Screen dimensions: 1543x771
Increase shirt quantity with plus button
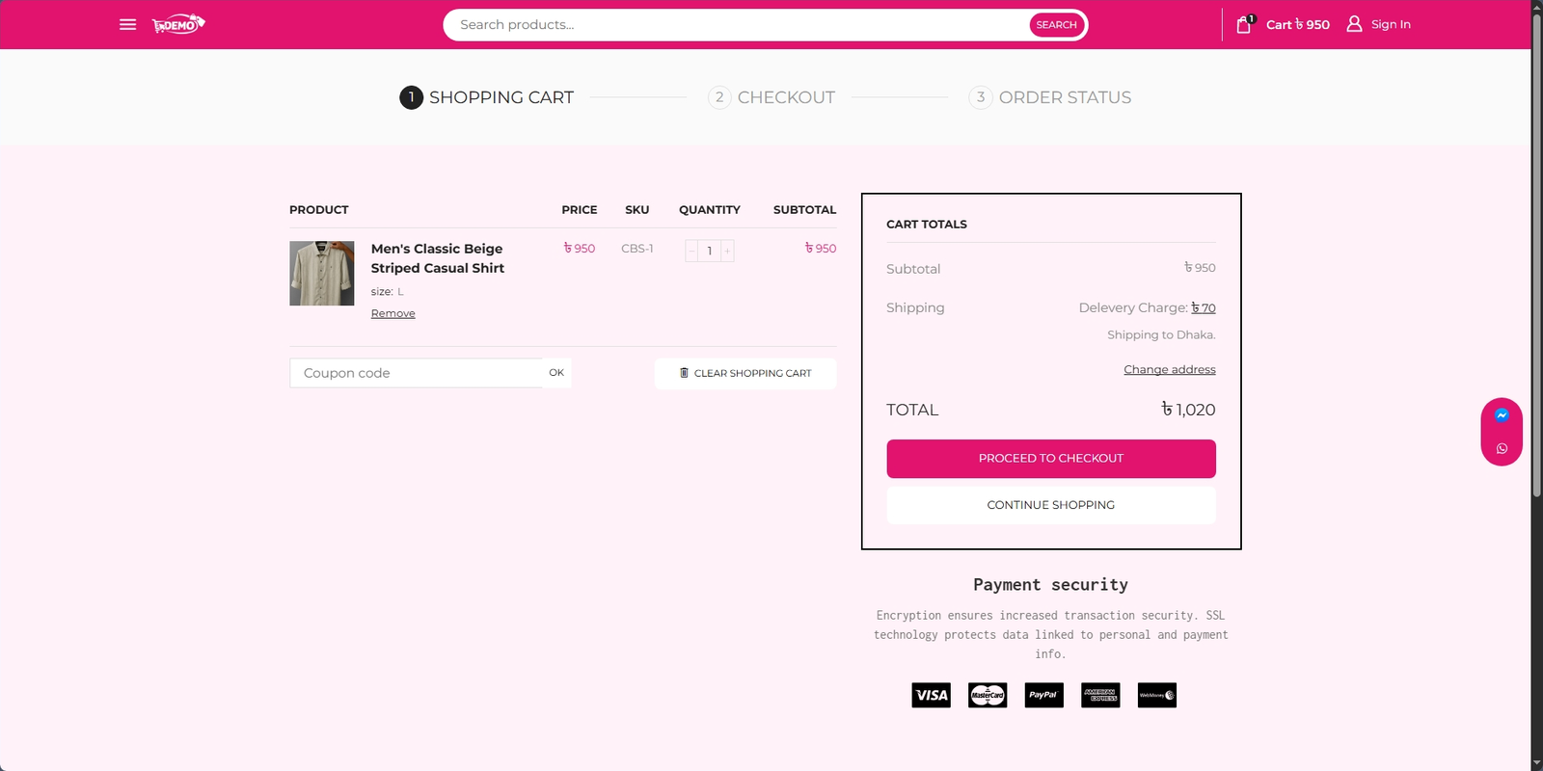coord(727,251)
